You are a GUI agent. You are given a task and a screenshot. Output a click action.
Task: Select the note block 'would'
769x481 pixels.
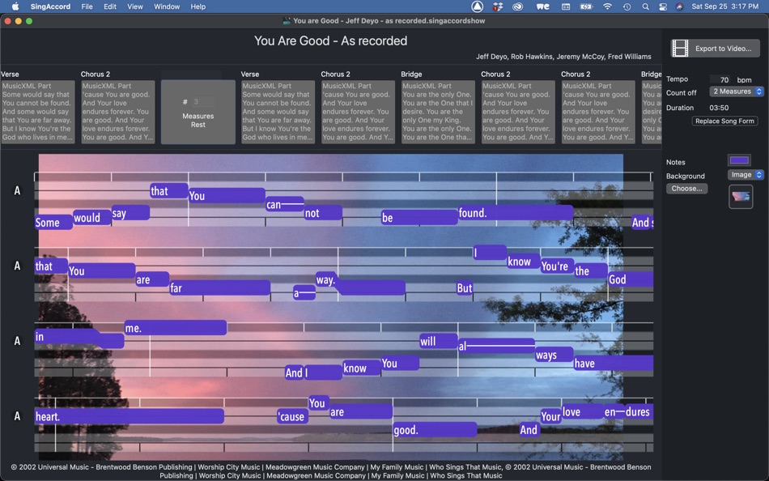[92, 218]
